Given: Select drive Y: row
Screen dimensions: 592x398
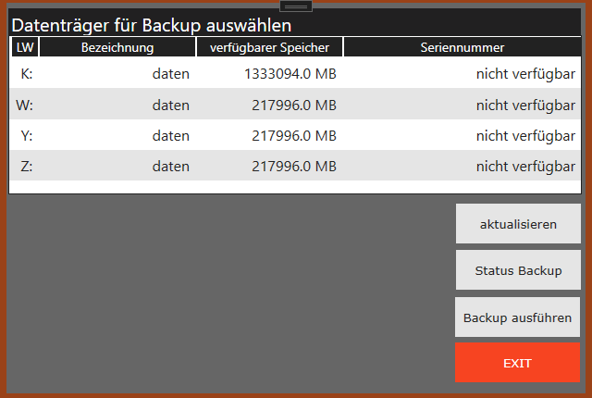Looking at the screenshot, I should [x=295, y=135].
